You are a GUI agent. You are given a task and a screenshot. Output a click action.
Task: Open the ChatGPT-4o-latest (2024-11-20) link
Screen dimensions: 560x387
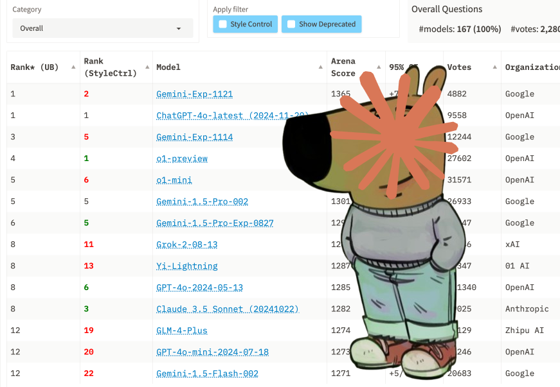pyautogui.click(x=232, y=116)
